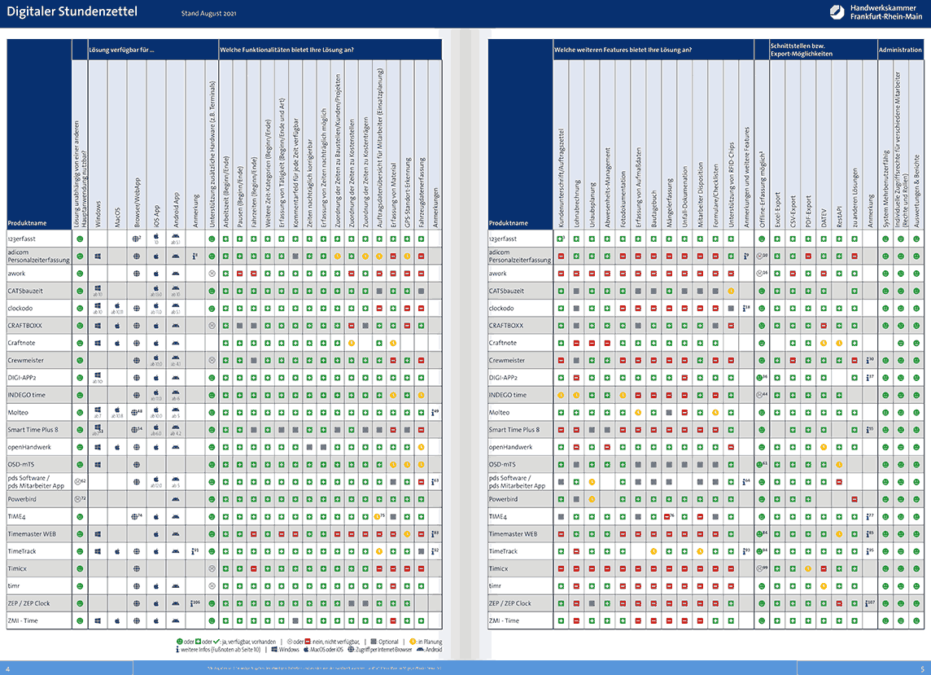This screenshot has height=675, width=931.
Task: Click the 'GPS-Standort-Erkennung' column header
Action: (407, 192)
